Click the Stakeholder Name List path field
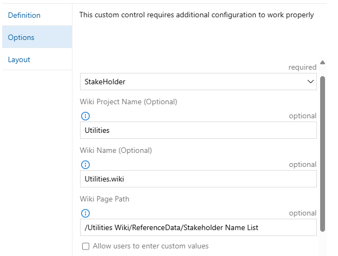Viewport: 338px width, 256px height. 198,227
